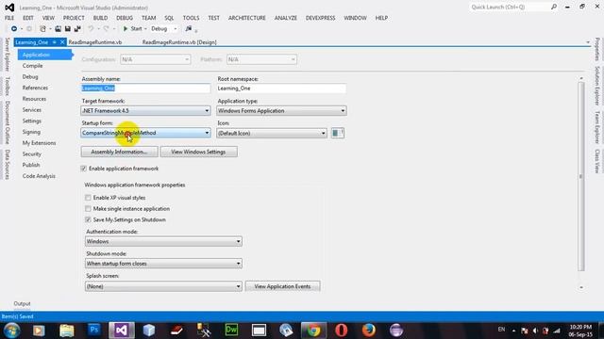Open Windows Explorer folder on the taskbar
The width and height of the screenshot is (604, 339).
click(x=67, y=331)
